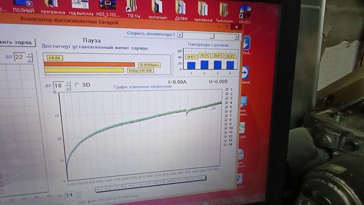Open the Techstream desktop folder

(224, 12)
